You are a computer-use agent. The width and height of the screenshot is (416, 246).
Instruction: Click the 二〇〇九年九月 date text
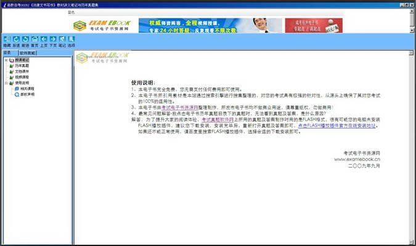[364, 166]
